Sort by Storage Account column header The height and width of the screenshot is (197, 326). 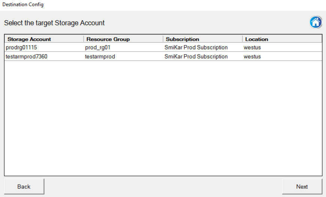point(44,39)
